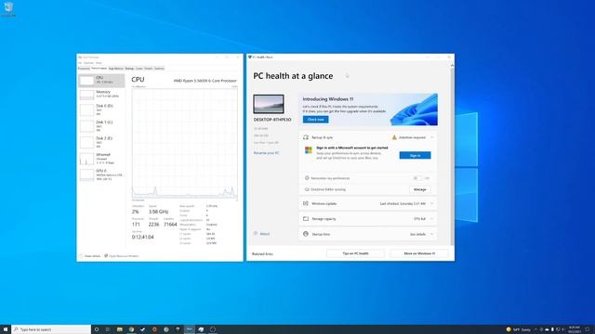Click Manage for OneDrive folder syncing
This screenshot has height=334, width=595.
[x=419, y=189]
